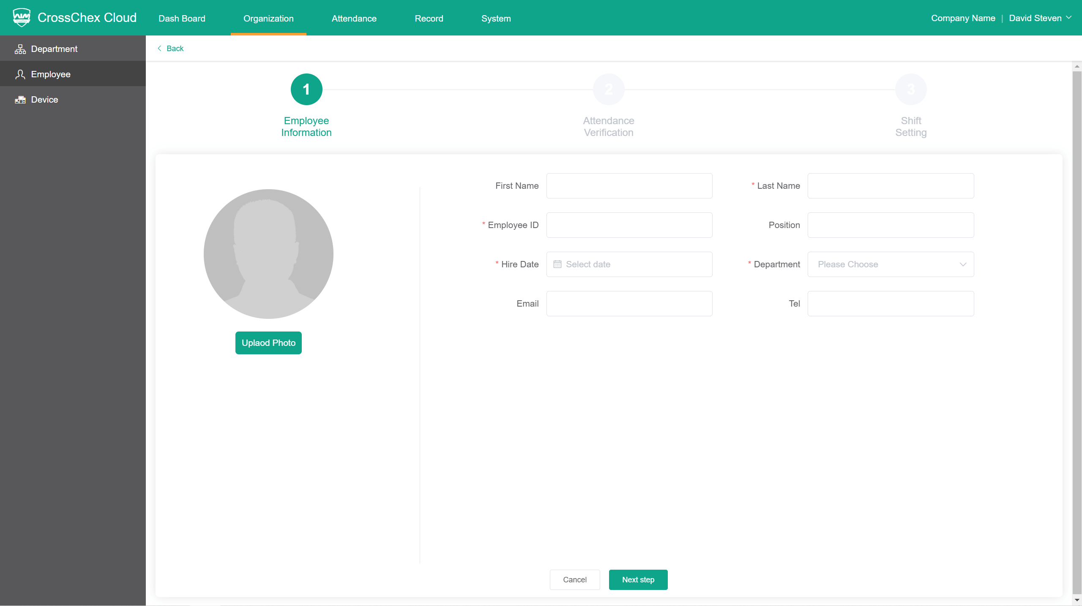Click the Back arrow chevron icon
1082x606 pixels.
coord(159,49)
